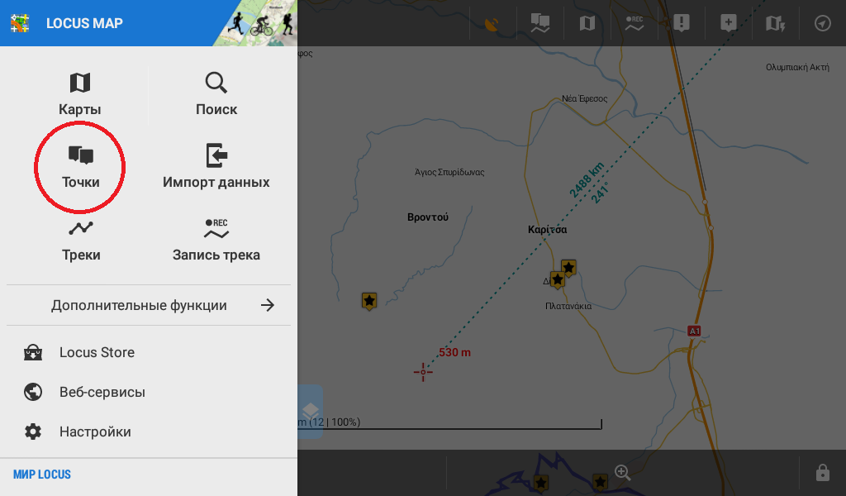Viewport: 846px width, 496px height.
Task: Click the REC track record toolbar icon
Action: coord(634,23)
